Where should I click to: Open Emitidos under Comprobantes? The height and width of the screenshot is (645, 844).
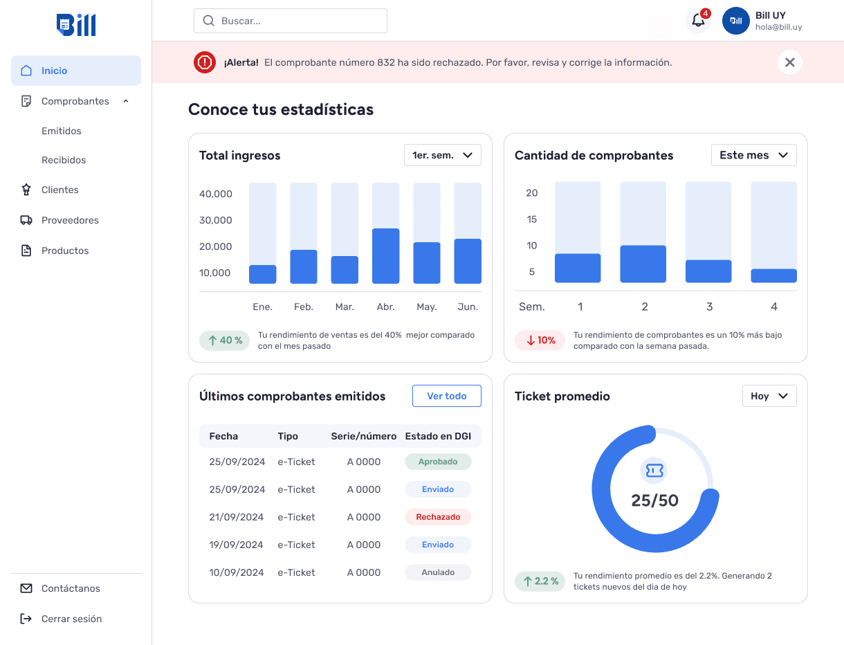[x=62, y=131]
